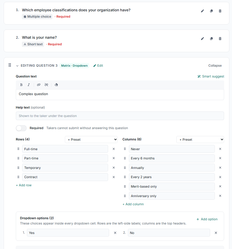
Task: Click the Smart suggest link
Action: (211, 76)
